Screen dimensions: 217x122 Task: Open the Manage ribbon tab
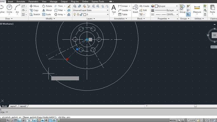point(54,1)
